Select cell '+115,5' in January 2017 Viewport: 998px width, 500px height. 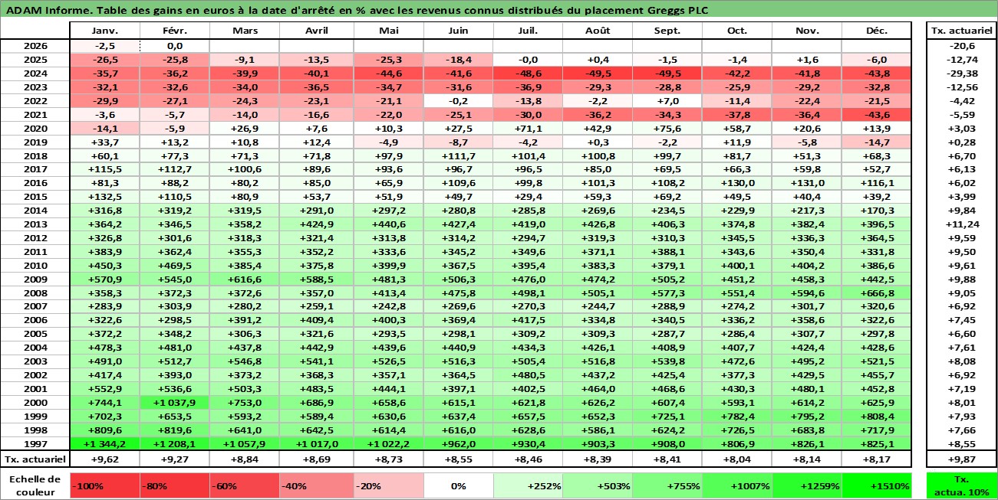point(104,169)
